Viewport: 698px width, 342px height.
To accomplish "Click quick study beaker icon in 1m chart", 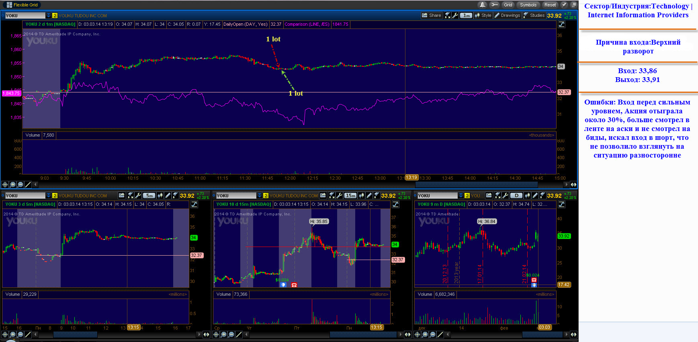I will pyautogui.click(x=447, y=15).
